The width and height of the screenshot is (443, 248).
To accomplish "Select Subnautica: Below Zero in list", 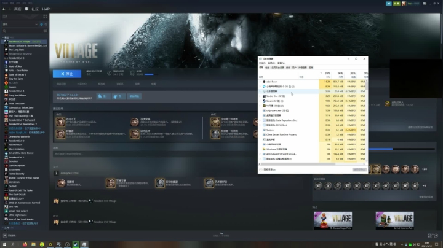I will 21,107.
